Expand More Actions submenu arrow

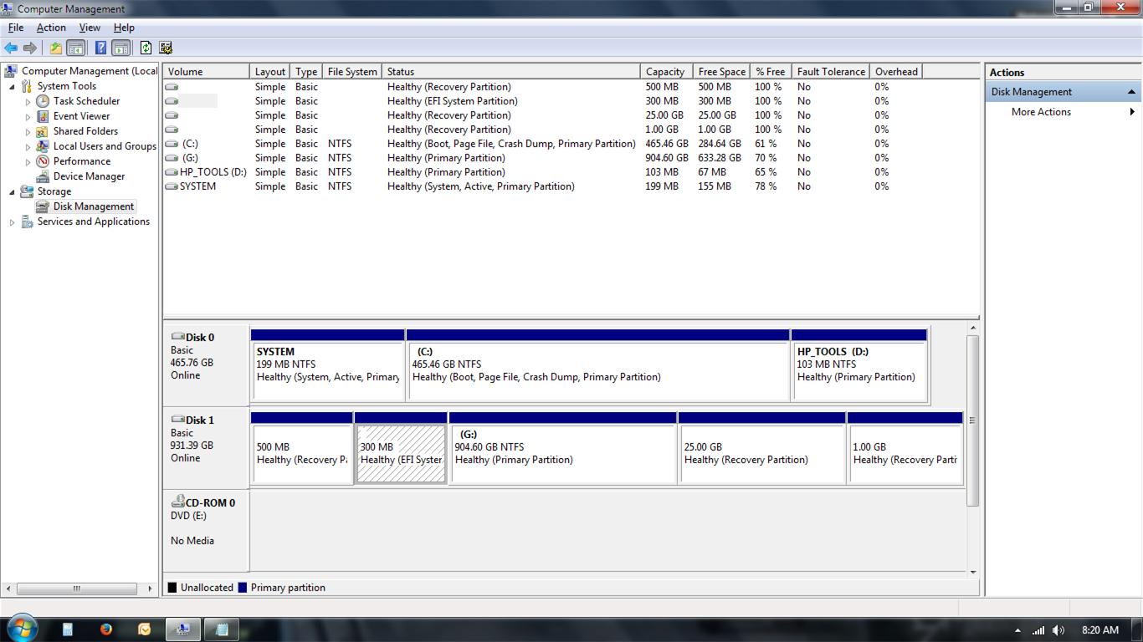coord(1132,112)
